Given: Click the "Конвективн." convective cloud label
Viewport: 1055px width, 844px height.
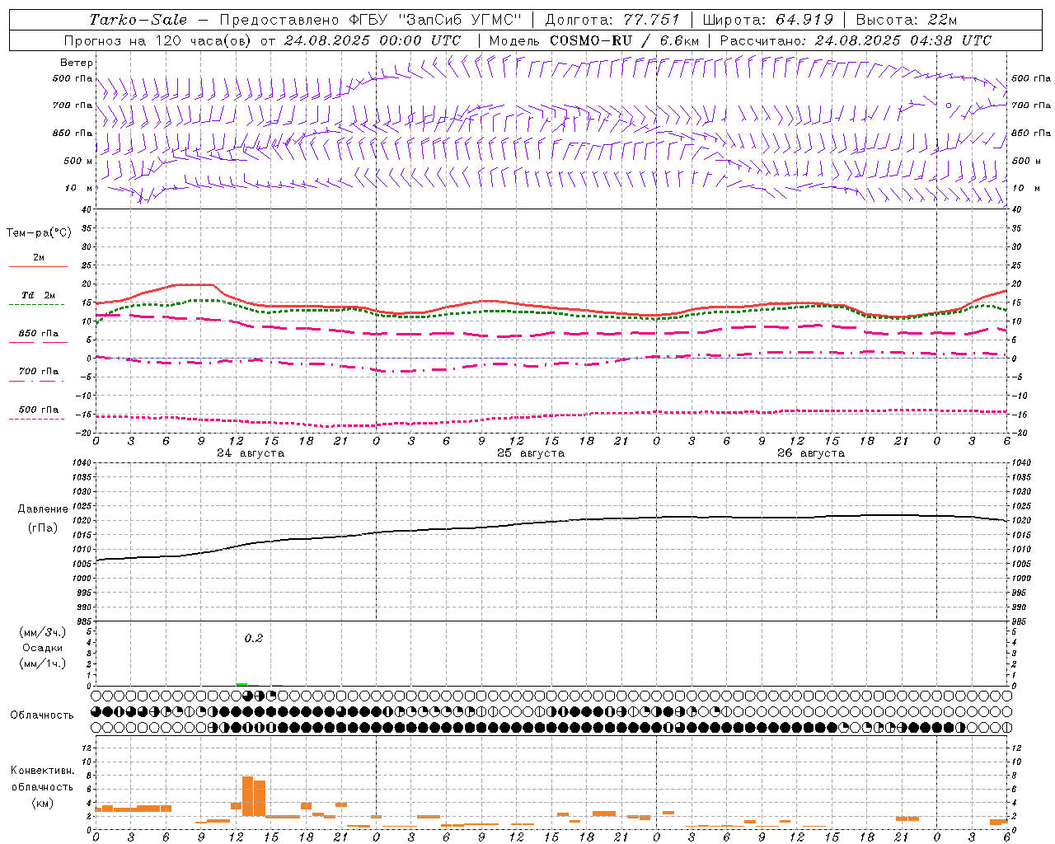Looking at the screenshot, I should pos(43,771).
